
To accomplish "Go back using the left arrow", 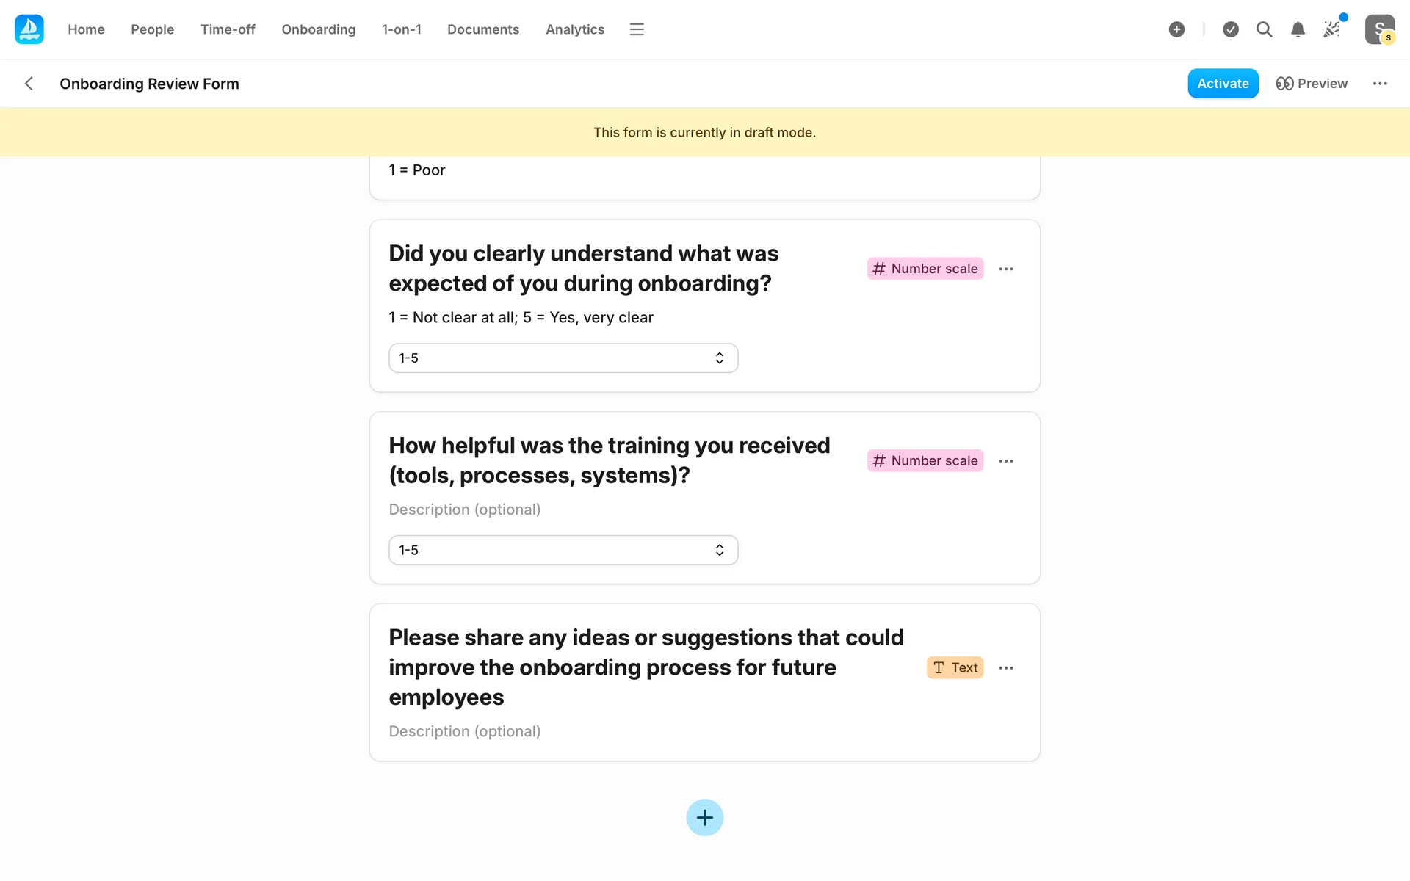I will [29, 84].
